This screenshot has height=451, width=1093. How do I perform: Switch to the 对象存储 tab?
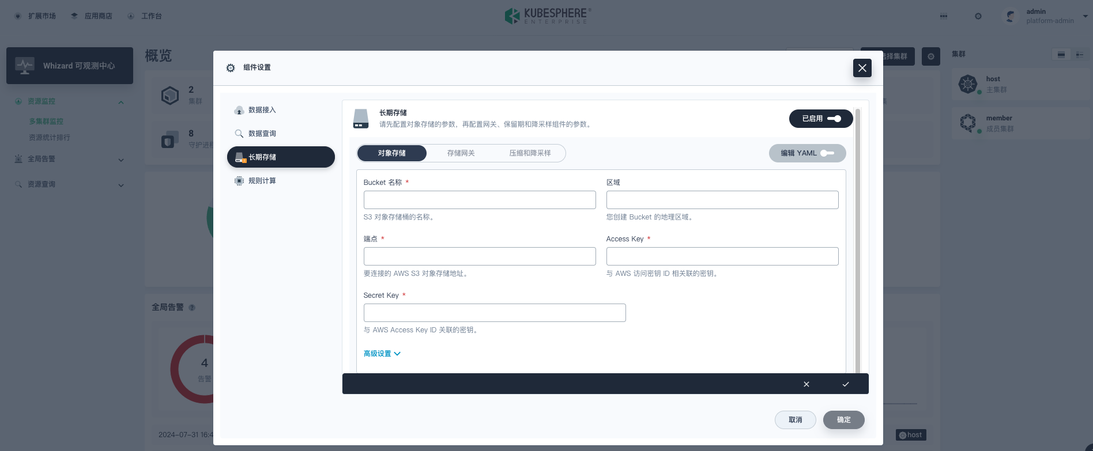click(392, 153)
